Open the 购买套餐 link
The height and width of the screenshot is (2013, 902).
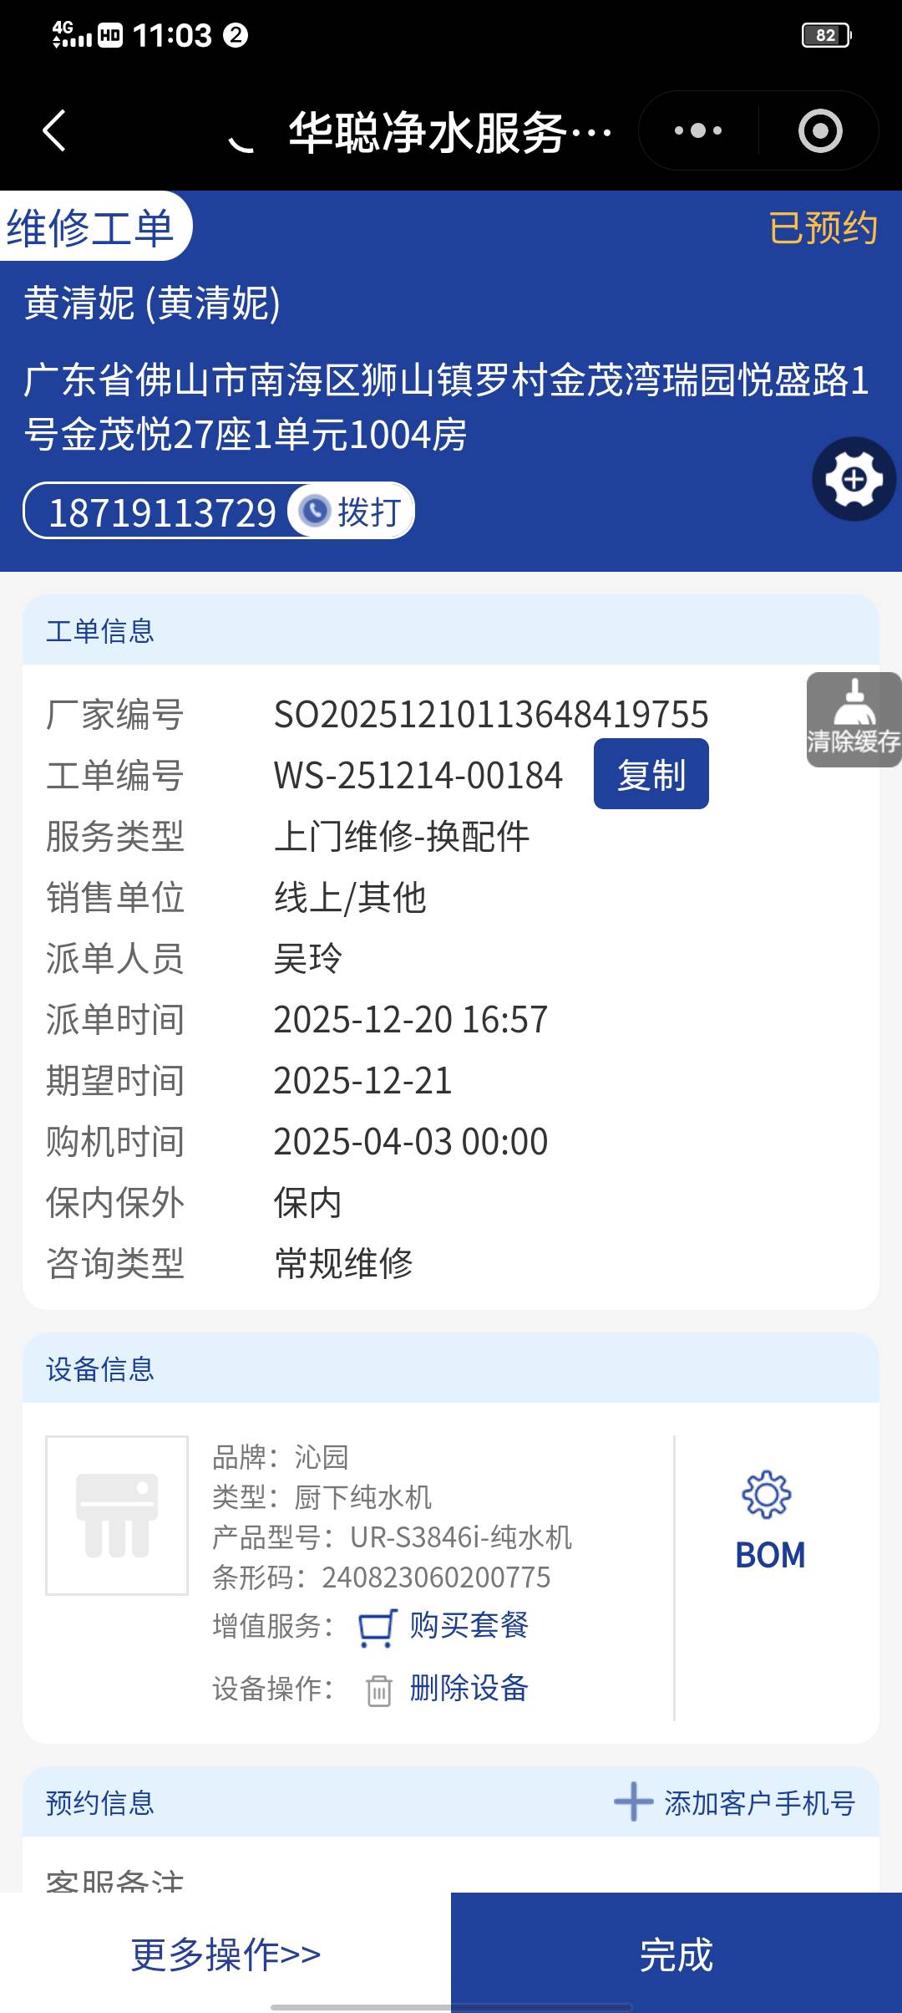(469, 1625)
